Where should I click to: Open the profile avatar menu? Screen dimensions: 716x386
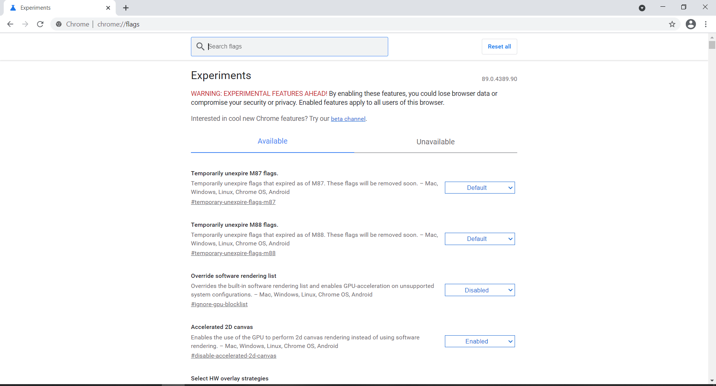pos(691,24)
